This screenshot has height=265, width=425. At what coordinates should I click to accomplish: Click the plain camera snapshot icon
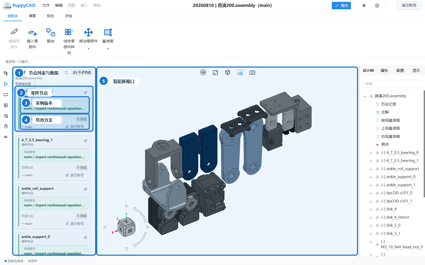click(x=252, y=72)
